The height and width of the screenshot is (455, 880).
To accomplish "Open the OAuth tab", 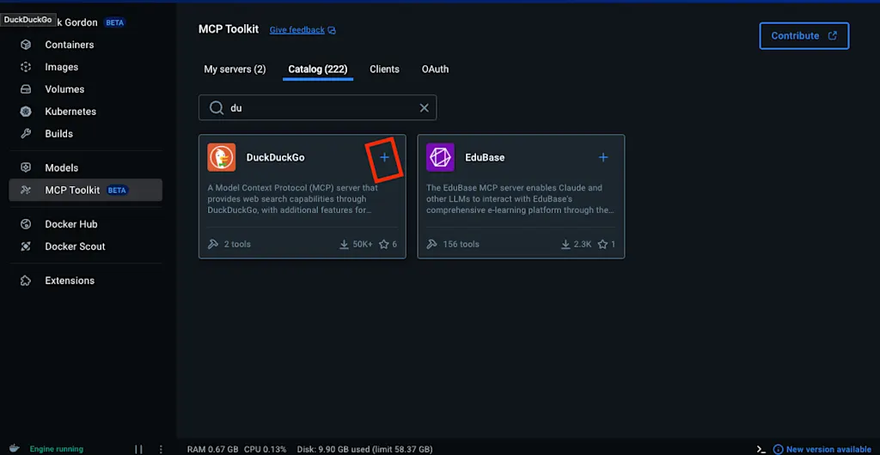I will [x=435, y=70].
